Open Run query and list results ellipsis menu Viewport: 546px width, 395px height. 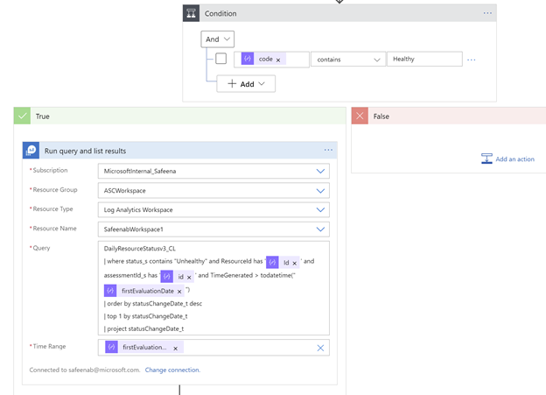[x=329, y=151]
